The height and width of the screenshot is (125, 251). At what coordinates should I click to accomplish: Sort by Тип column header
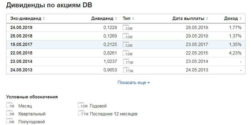(128, 18)
